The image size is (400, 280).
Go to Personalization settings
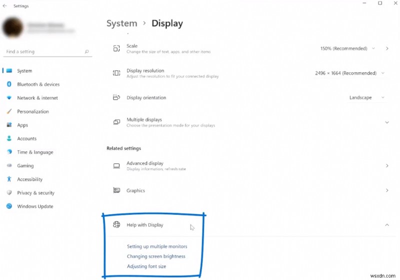(x=33, y=111)
